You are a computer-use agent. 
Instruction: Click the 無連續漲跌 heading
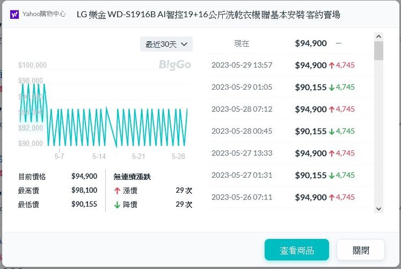pyautogui.click(x=132, y=177)
